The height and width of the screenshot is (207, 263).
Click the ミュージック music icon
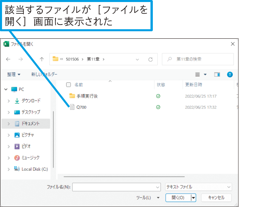click(17, 158)
